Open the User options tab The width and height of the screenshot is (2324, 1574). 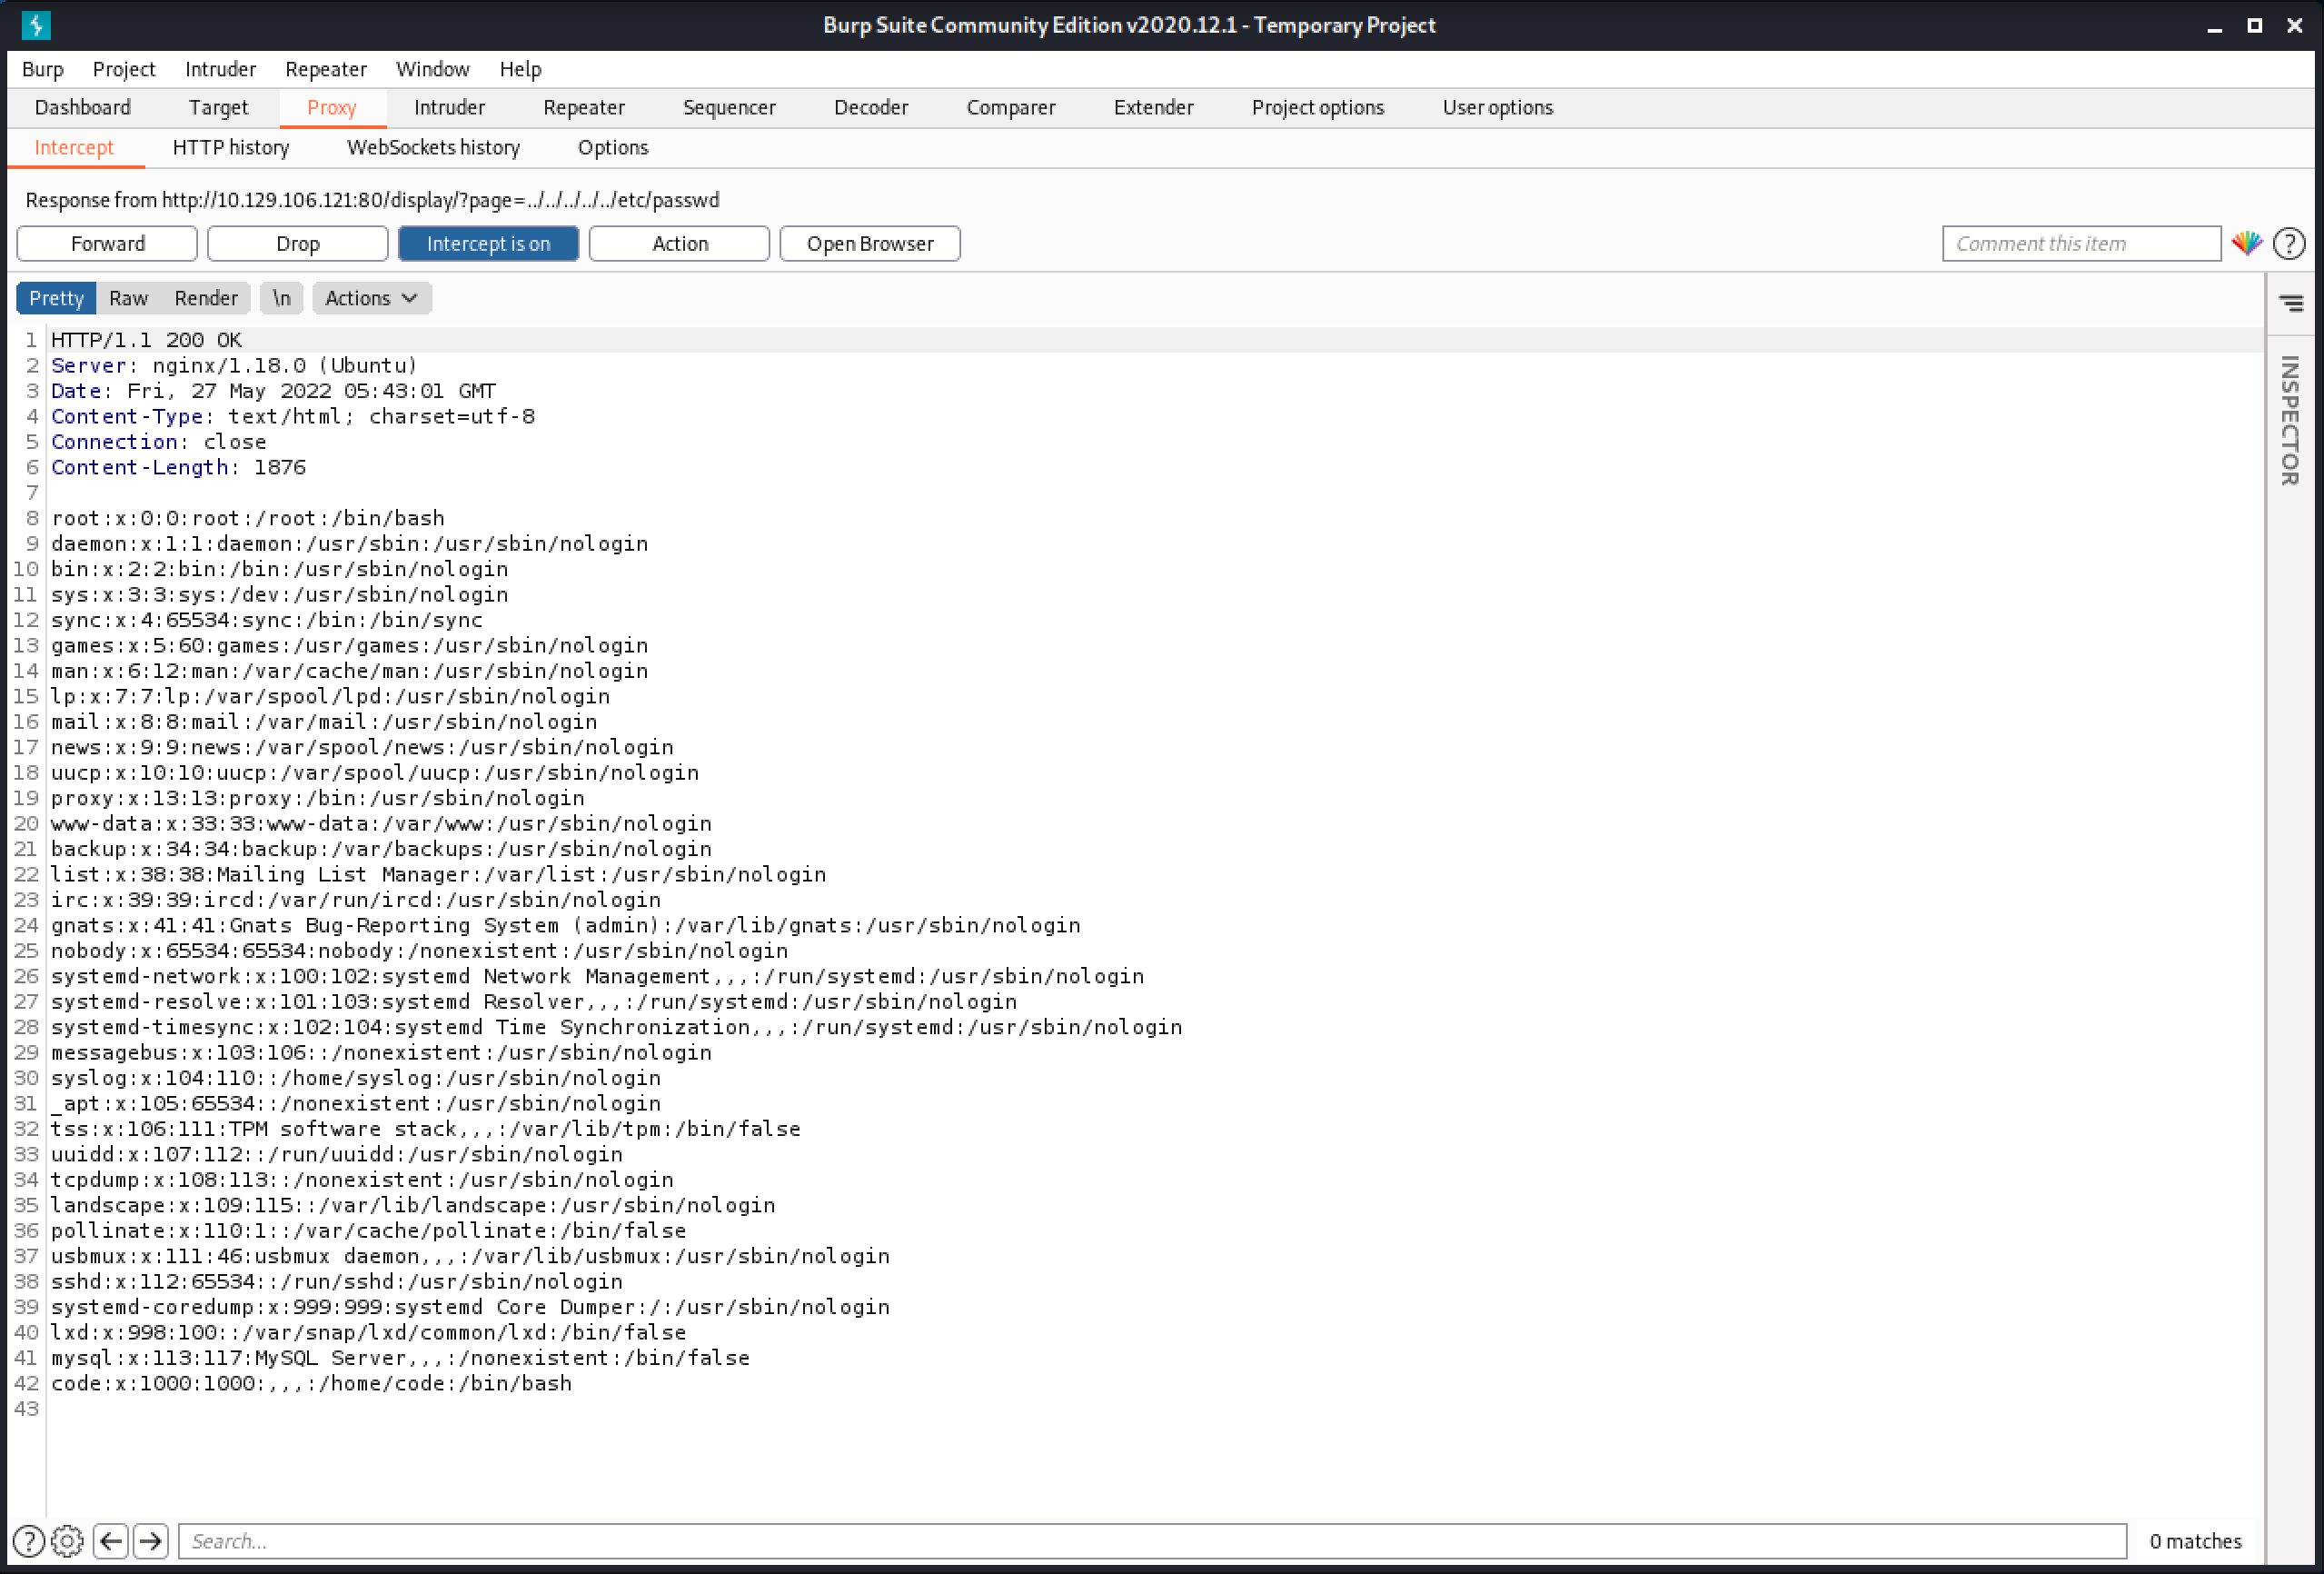point(1497,108)
